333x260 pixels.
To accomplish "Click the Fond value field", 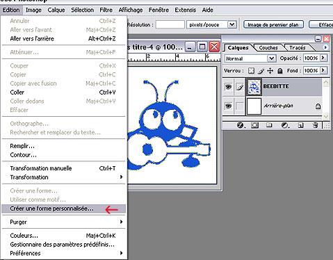I will tap(311, 70).
